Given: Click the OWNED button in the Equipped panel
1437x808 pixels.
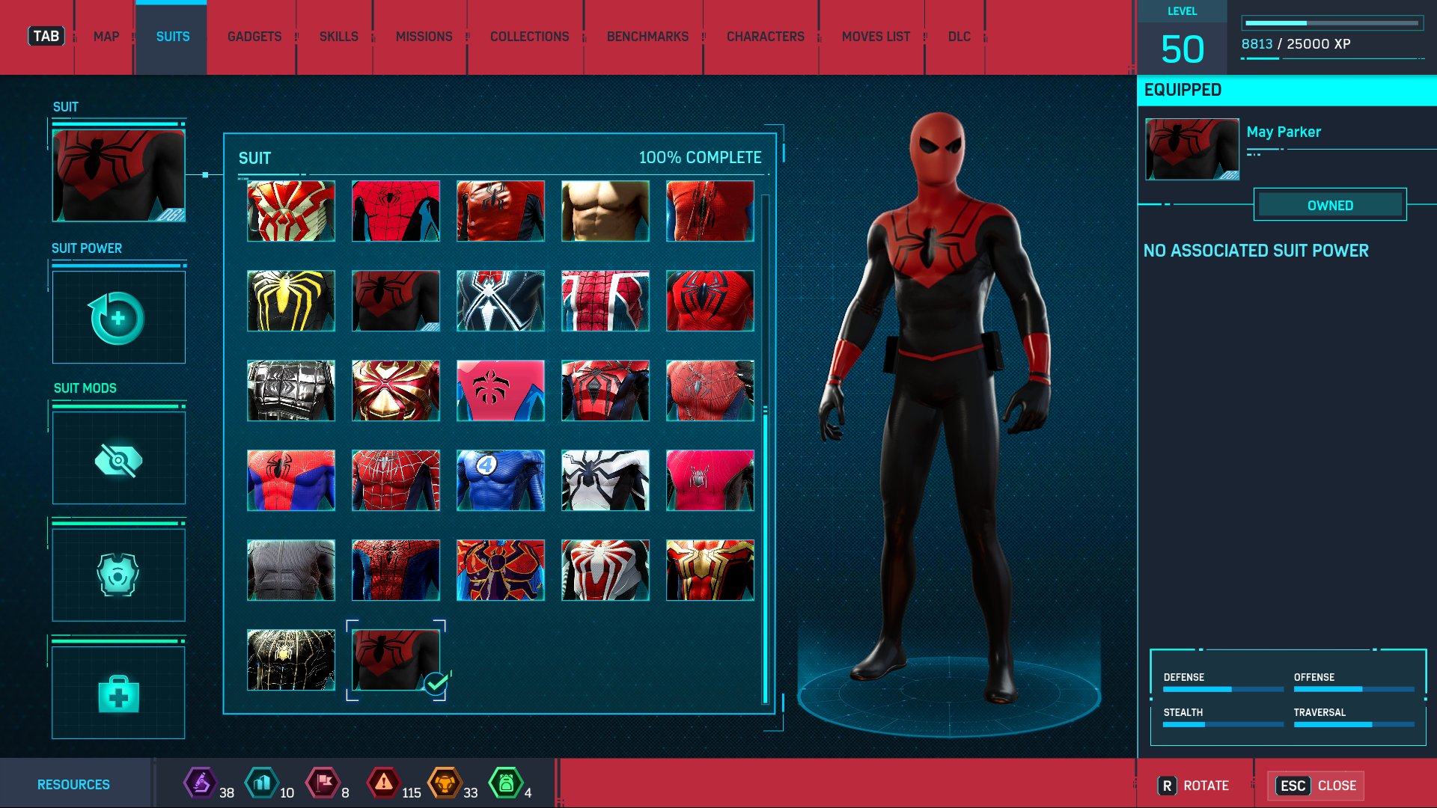Looking at the screenshot, I should tap(1331, 204).
